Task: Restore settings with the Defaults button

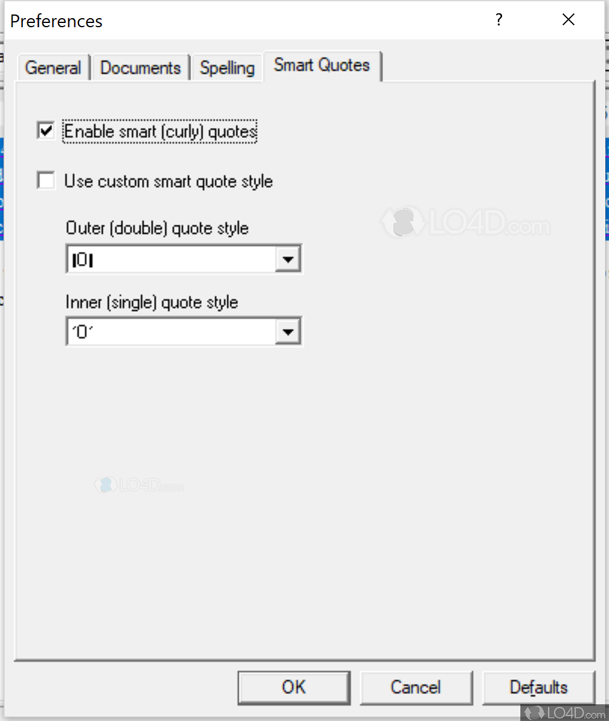Action: tap(538, 687)
